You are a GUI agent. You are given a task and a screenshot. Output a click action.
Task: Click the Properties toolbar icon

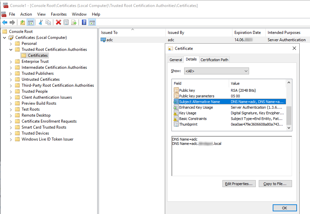click(x=66, y=23)
